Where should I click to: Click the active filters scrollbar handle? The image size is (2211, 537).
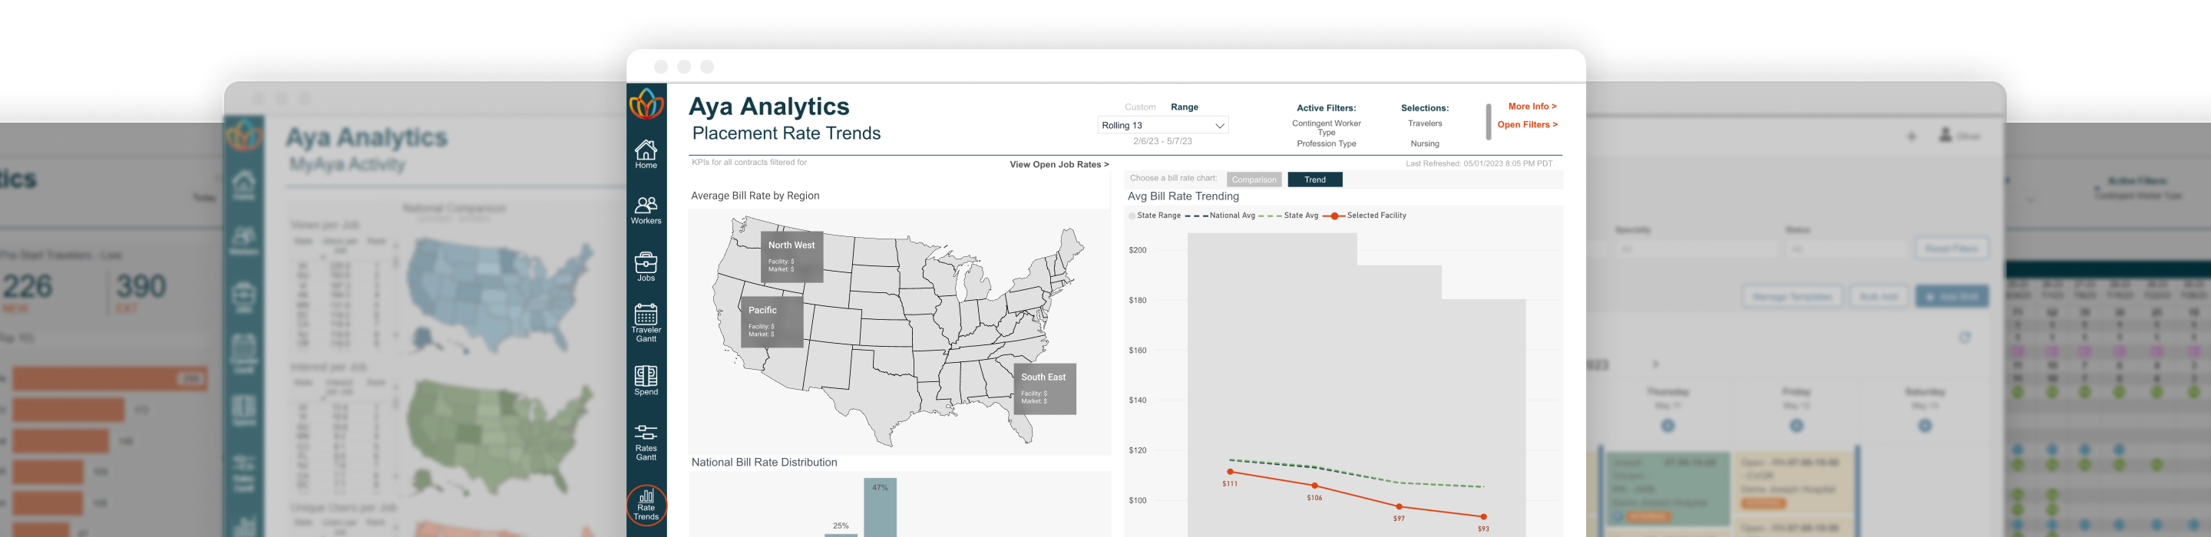pyautogui.click(x=1488, y=122)
